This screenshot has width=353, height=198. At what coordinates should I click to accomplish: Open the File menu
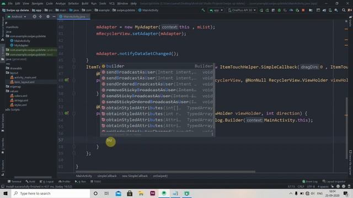point(10,4)
